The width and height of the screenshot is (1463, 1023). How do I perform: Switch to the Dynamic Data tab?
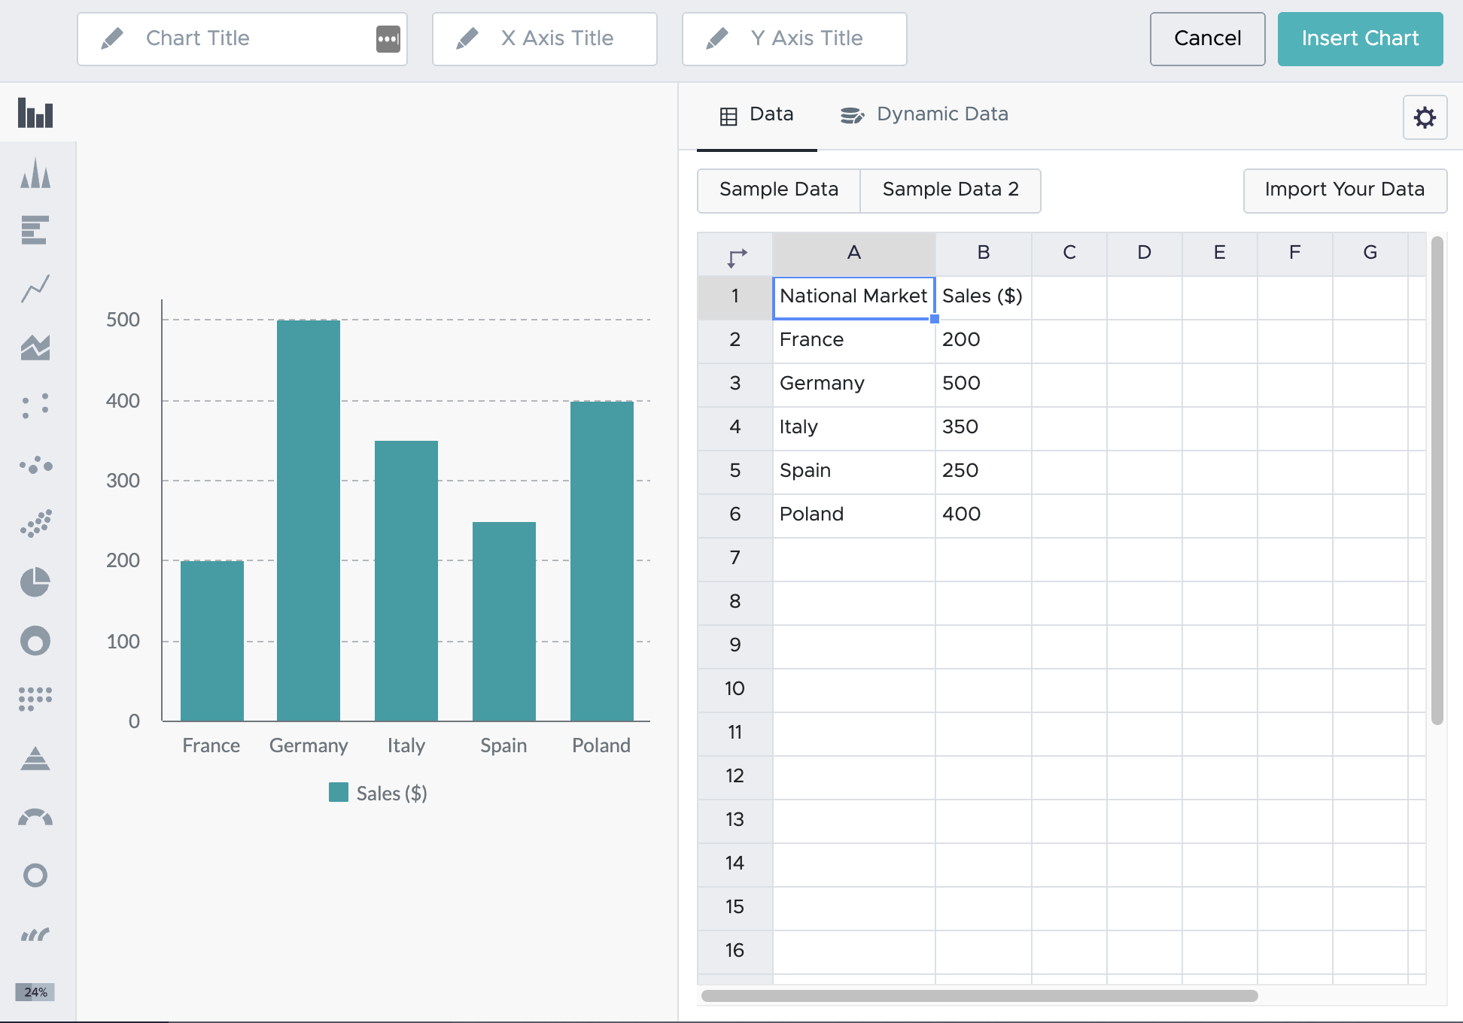pyautogui.click(x=941, y=114)
